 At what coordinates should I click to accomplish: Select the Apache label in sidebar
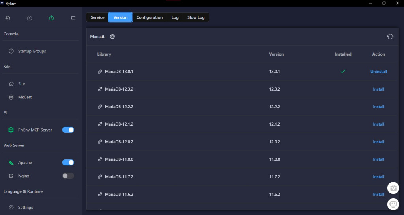25,163
